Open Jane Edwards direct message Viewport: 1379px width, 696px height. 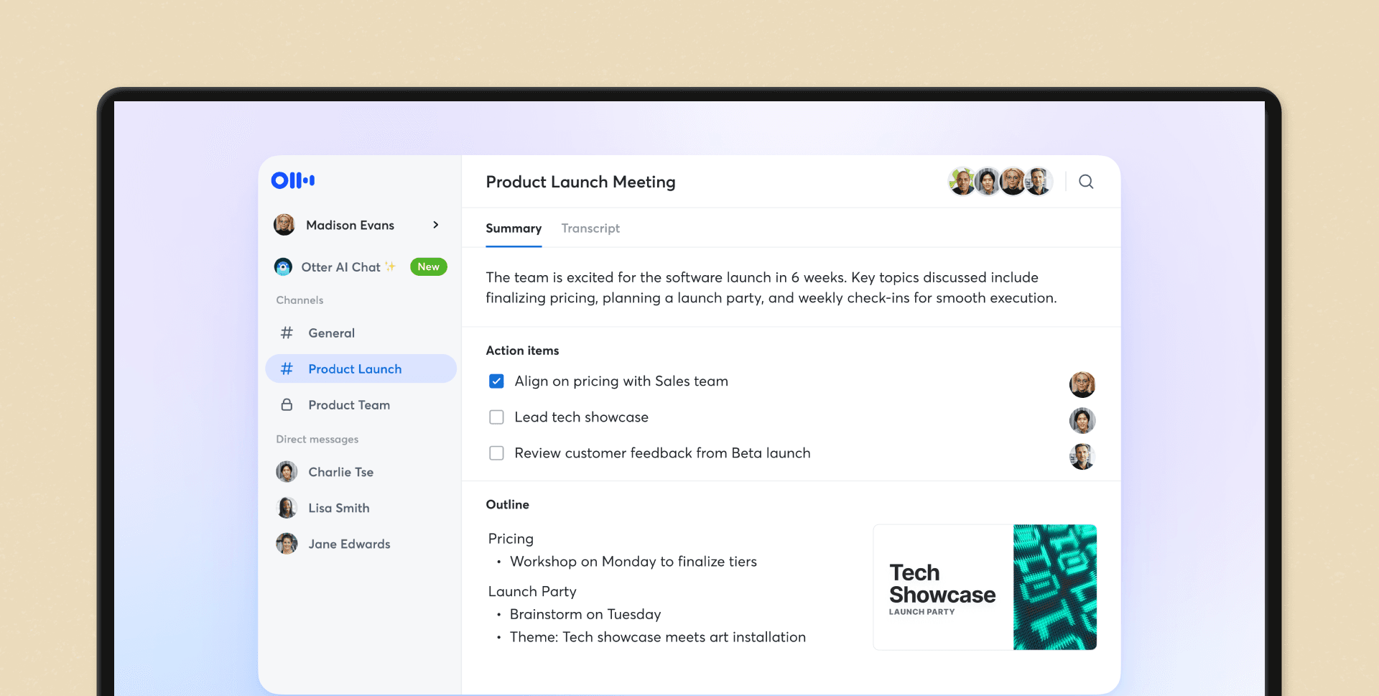(x=349, y=544)
